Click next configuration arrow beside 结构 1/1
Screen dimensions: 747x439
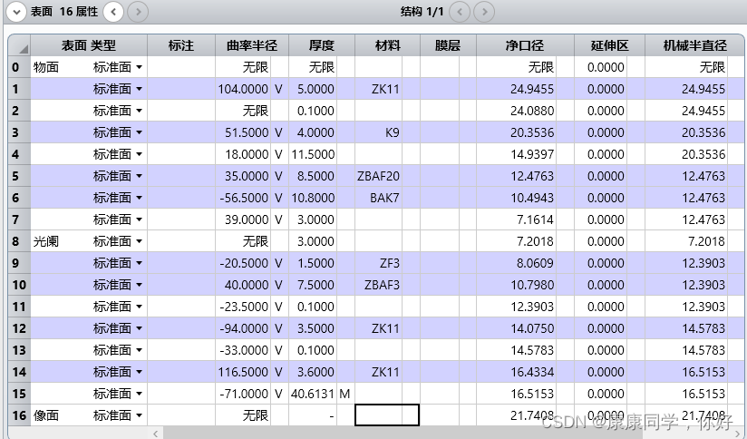tap(484, 12)
